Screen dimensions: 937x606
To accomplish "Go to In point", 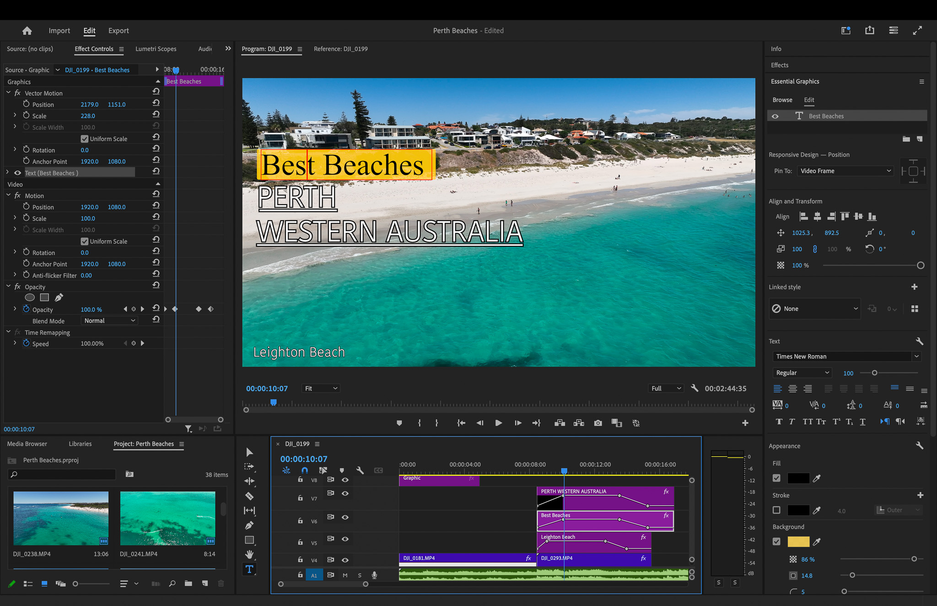I will point(461,423).
